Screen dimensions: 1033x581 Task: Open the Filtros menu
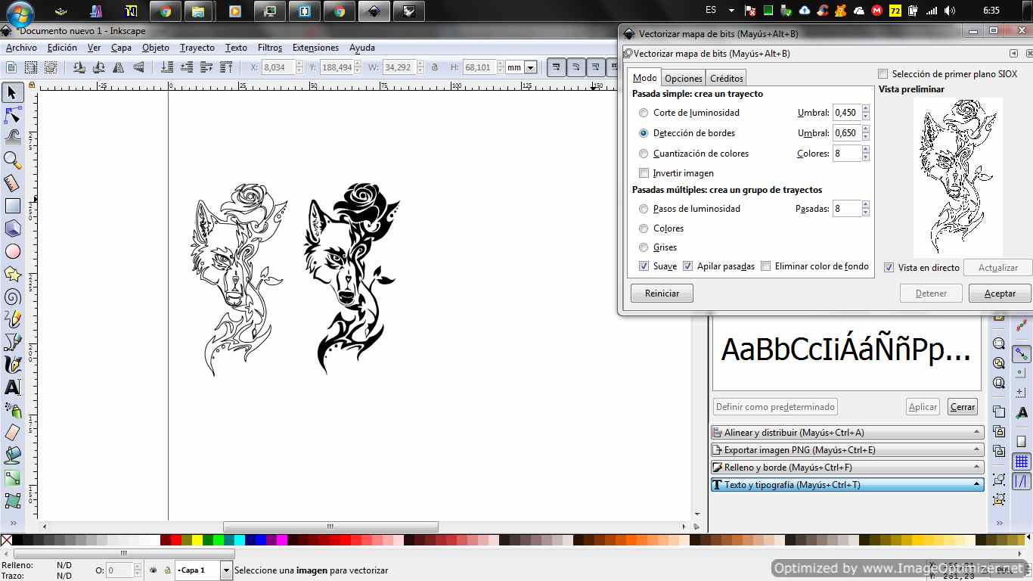point(270,48)
